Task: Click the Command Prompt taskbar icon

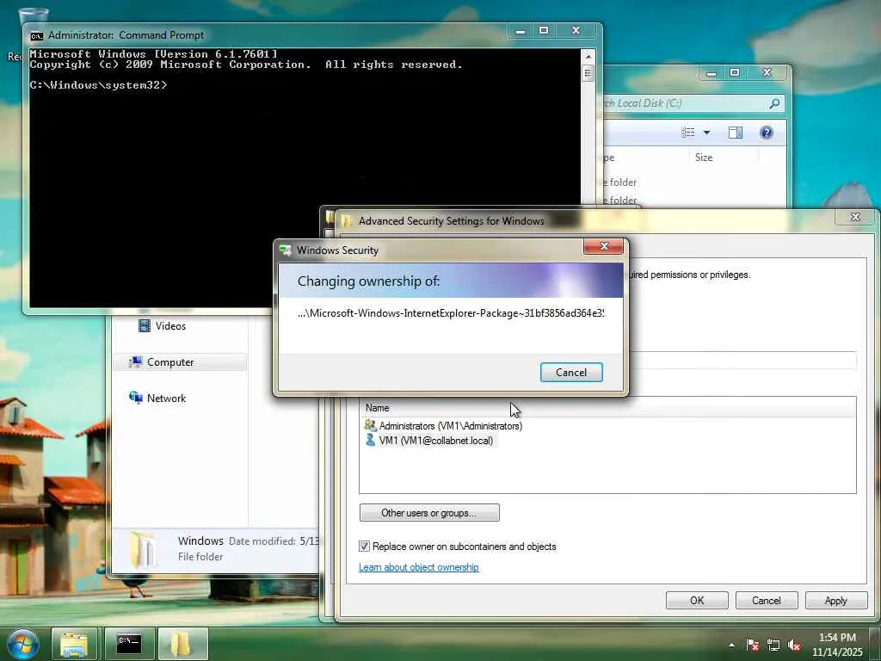Action: 129,644
